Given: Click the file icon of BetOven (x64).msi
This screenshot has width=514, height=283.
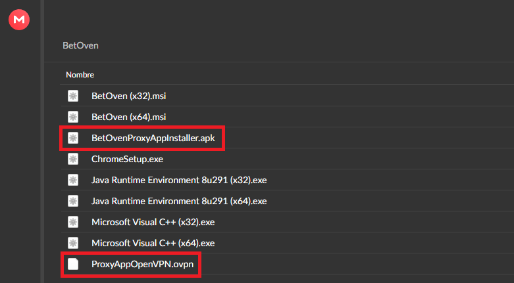Looking at the screenshot, I should tap(73, 117).
